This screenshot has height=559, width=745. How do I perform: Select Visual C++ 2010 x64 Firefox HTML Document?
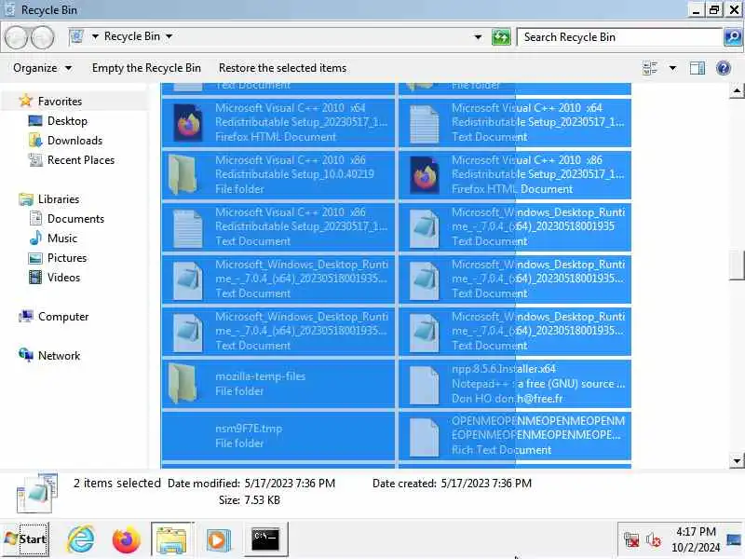(x=278, y=123)
